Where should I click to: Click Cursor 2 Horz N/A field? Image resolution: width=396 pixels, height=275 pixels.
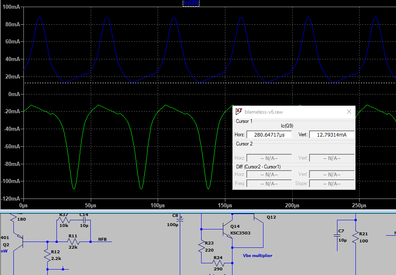[x=269, y=158]
